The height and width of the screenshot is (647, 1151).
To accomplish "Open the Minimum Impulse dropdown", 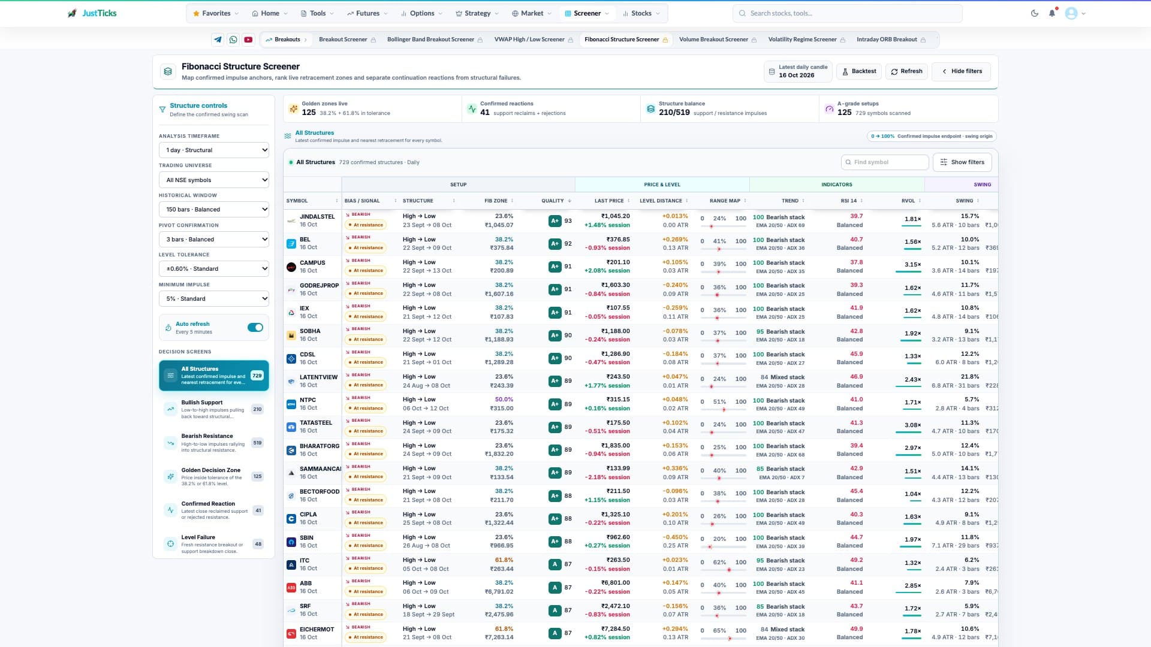I will 213,298.
